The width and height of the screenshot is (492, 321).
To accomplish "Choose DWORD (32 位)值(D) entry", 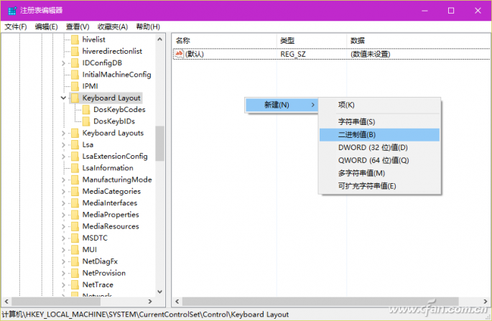I will [x=379, y=147].
